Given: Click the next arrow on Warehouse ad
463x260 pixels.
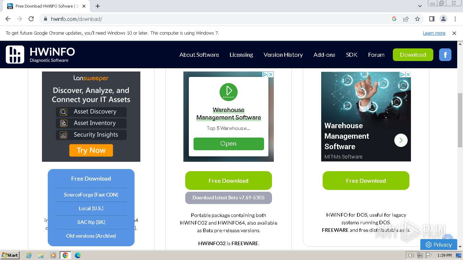Looking at the screenshot, I should click(x=401, y=140).
